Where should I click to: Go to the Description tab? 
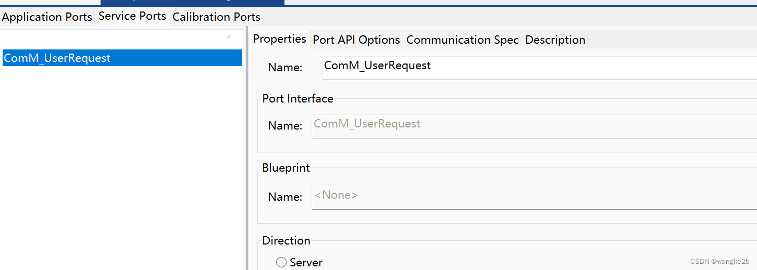[x=555, y=40]
